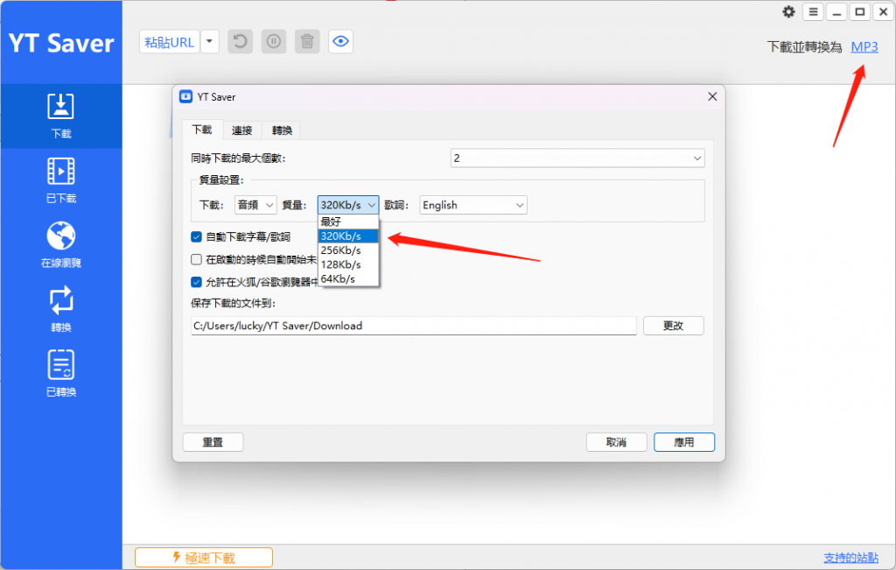Image resolution: width=896 pixels, height=570 pixels.
Task: Open the 在線瀏覽 online browser
Action: [60, 245]
